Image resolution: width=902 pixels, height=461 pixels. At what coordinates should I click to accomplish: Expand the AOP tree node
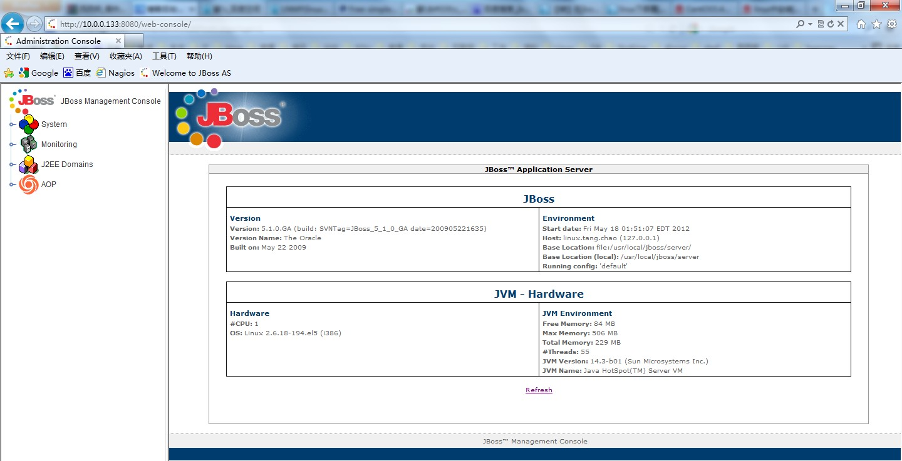coord(13,185)
